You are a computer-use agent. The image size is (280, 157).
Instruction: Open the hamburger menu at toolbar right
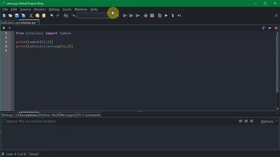point(276,16)
